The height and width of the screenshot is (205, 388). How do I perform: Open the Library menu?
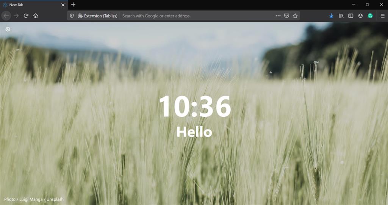[341, 16]
